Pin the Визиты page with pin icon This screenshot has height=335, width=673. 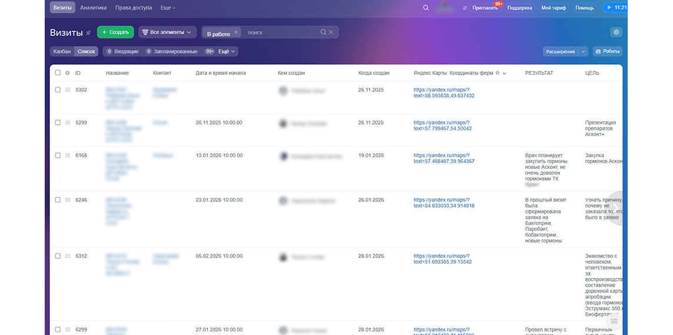[x=88, y=32]
